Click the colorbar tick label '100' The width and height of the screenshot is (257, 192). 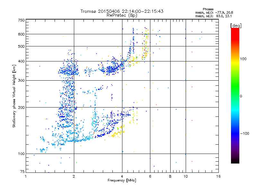click(243, 59)
